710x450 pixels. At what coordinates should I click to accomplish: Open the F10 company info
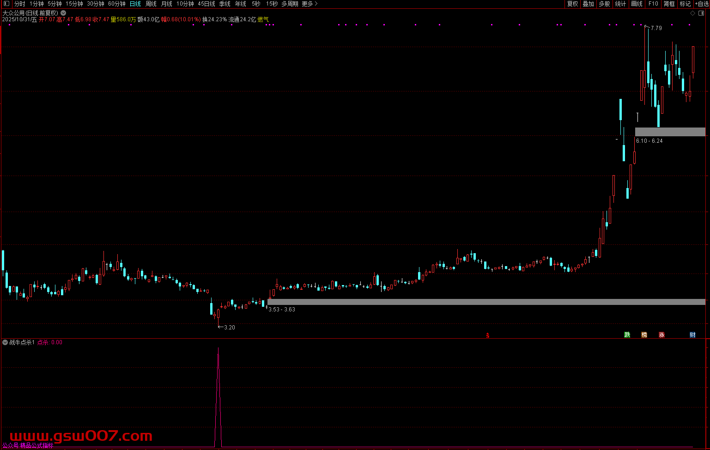[x=653, y=4]
